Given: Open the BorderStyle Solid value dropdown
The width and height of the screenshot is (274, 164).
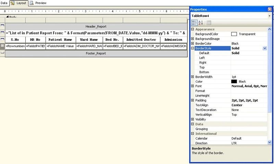Looking at the screenshot, I should (264, 48).
